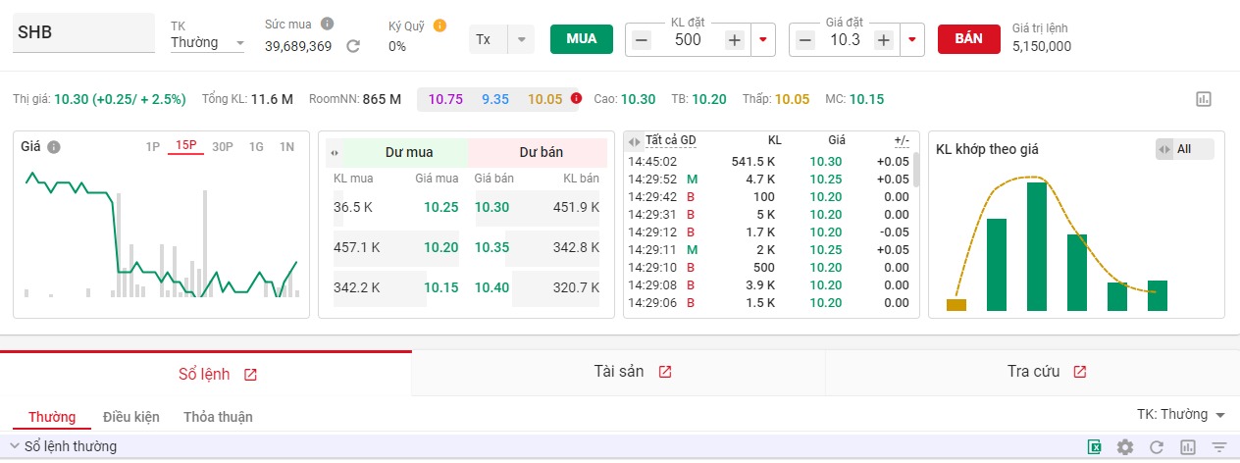Select the Điều kiện sub-tab

(x=131, y=417)
